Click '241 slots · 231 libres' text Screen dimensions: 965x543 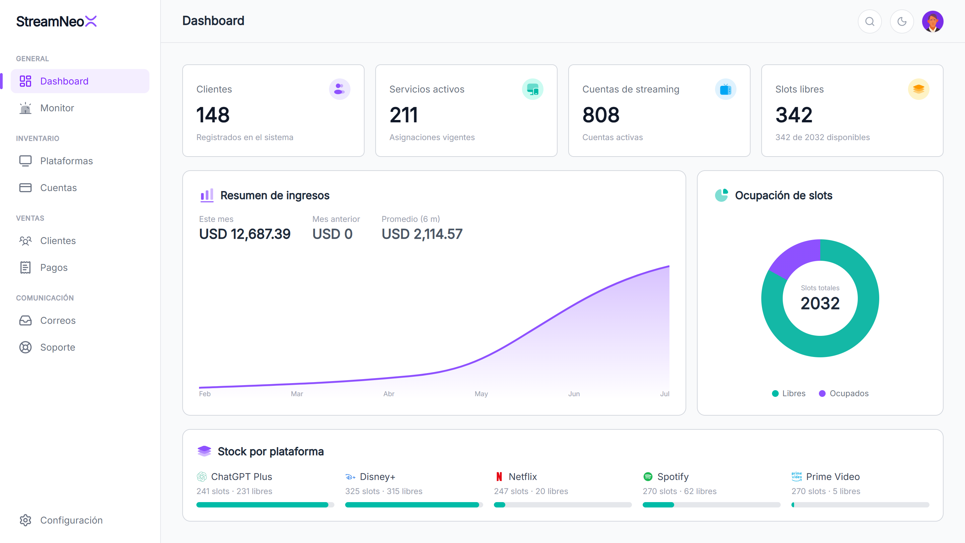[x=234, y=491]
